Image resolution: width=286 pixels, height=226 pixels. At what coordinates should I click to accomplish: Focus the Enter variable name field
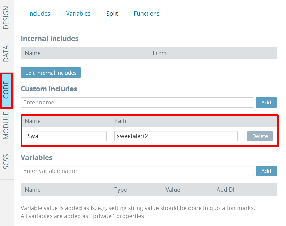(137, 171)
